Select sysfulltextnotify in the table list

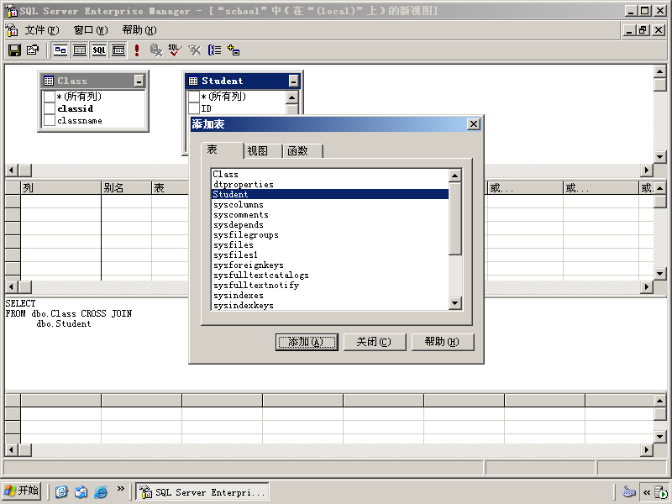(330, 285)
